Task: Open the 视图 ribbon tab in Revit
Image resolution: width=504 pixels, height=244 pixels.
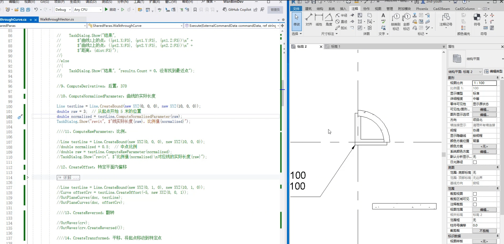Action: [x=378, y=9]
